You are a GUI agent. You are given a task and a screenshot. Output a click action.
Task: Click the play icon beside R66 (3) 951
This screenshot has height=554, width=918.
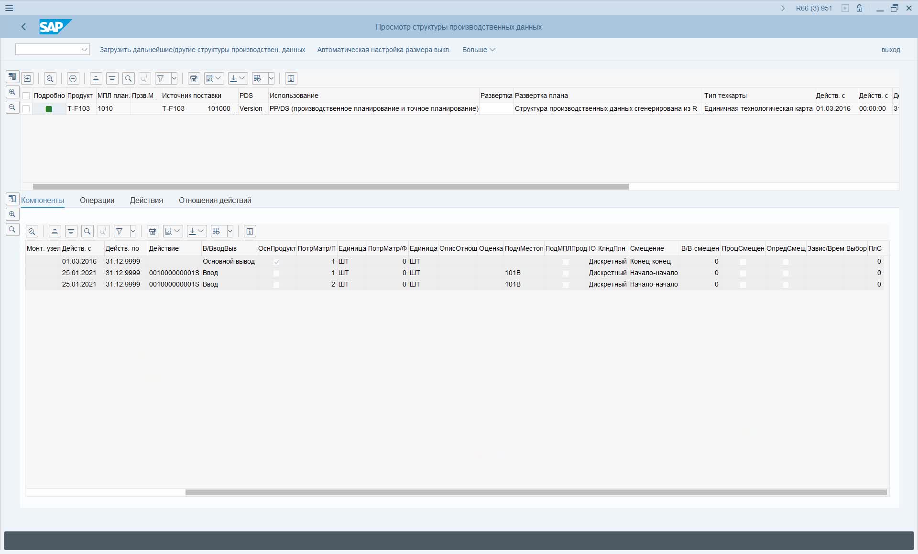[845, 8]
